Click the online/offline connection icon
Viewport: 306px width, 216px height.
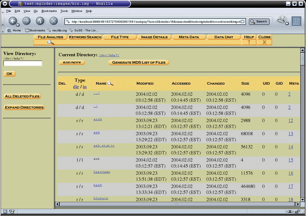(290, 212)
